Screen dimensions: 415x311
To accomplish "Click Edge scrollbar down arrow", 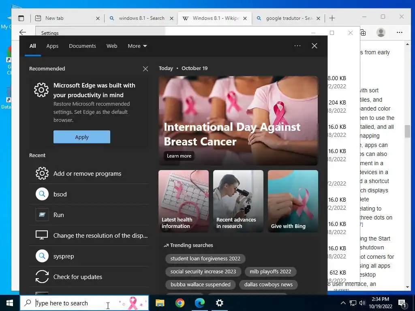I will (x=407, y=287).
